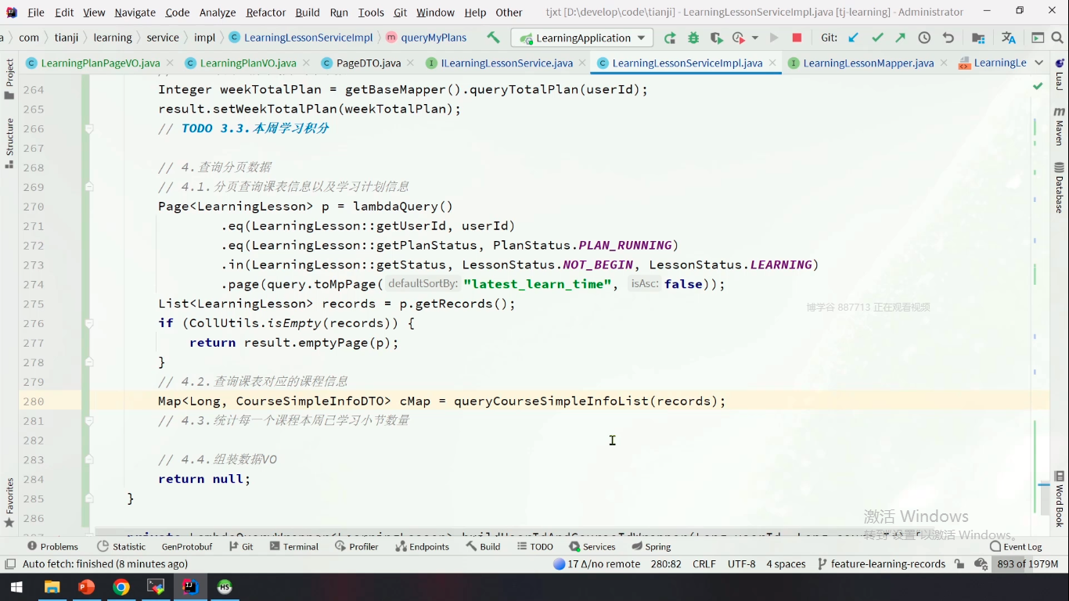
Task: Open the Problems tool window
Action: click(x=52, y=546)
